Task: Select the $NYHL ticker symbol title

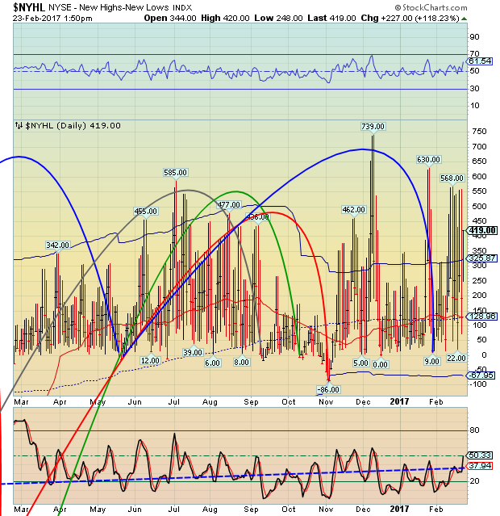Action: pyautogui.click(x=29, y=7)
